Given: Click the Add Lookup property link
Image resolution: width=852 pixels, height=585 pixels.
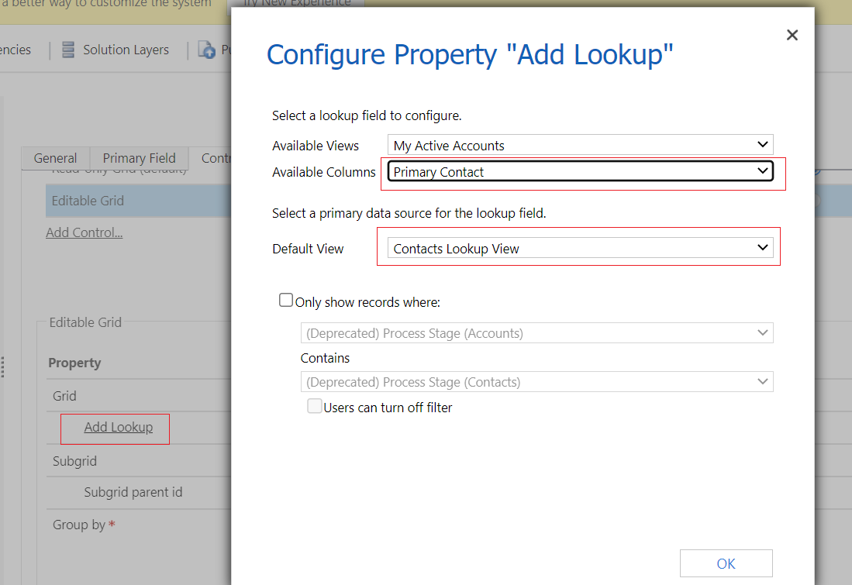Looking at the screenshot, I should pos(119,428).
